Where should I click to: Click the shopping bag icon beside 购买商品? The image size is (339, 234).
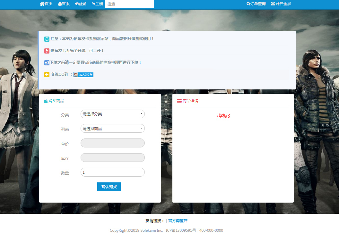pos(45,101)
